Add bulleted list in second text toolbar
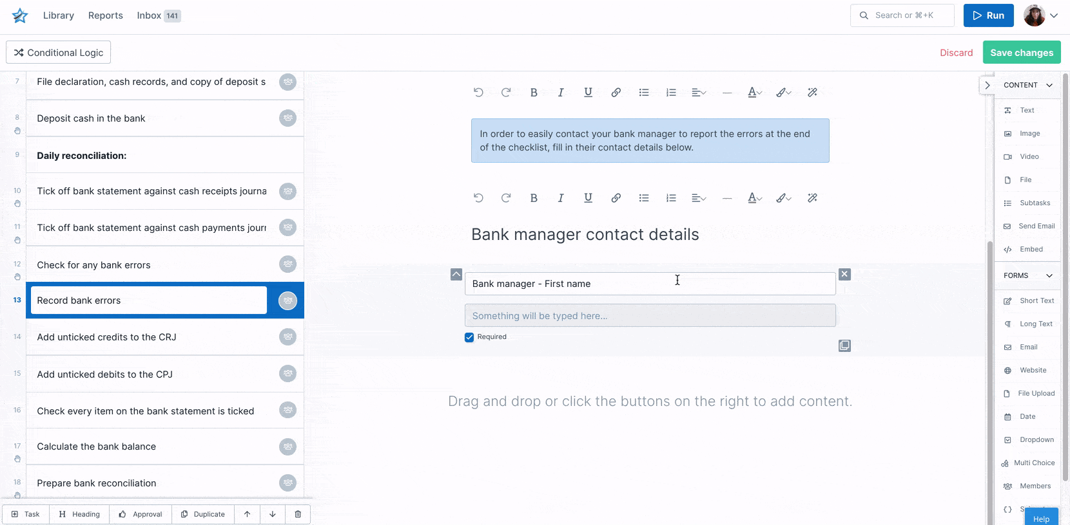This screenshot has width=1070, height=525. 643,198
